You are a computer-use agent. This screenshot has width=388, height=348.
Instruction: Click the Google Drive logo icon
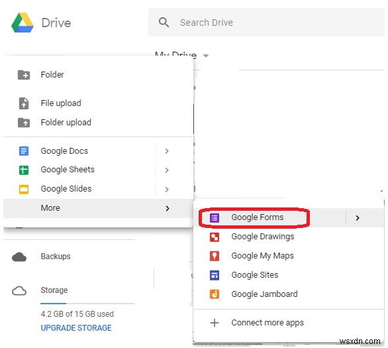(x=23, y=23)
